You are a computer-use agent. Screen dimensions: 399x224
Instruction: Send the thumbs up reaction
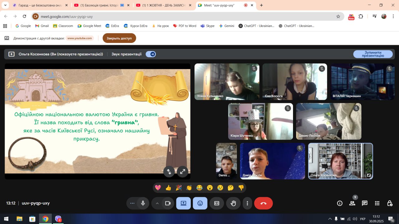(168, 188)
